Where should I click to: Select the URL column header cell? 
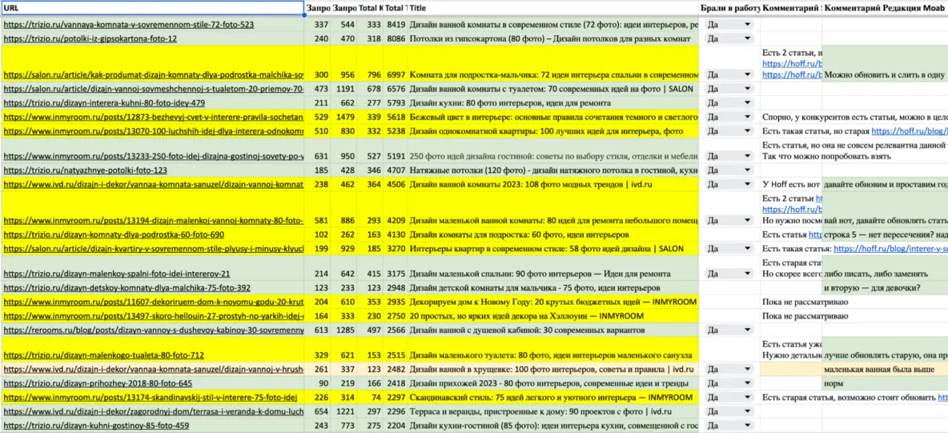click(x=152, y=8)
